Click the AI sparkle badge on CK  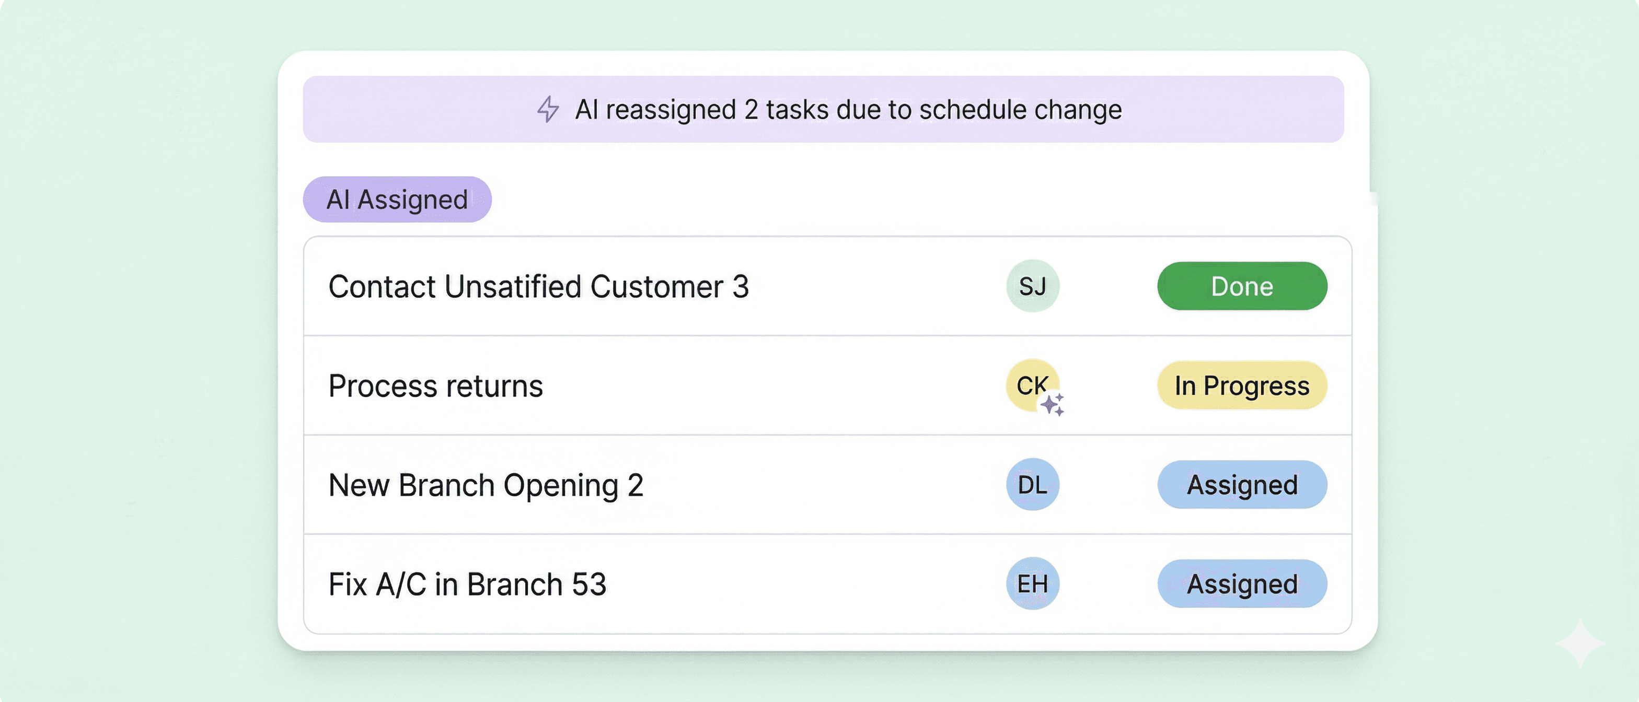click(x=1053, y=404)
